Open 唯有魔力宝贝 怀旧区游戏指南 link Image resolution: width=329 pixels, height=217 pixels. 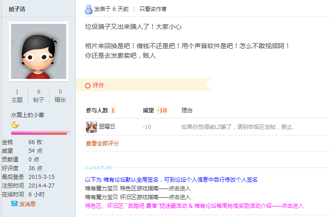[138, 197]
